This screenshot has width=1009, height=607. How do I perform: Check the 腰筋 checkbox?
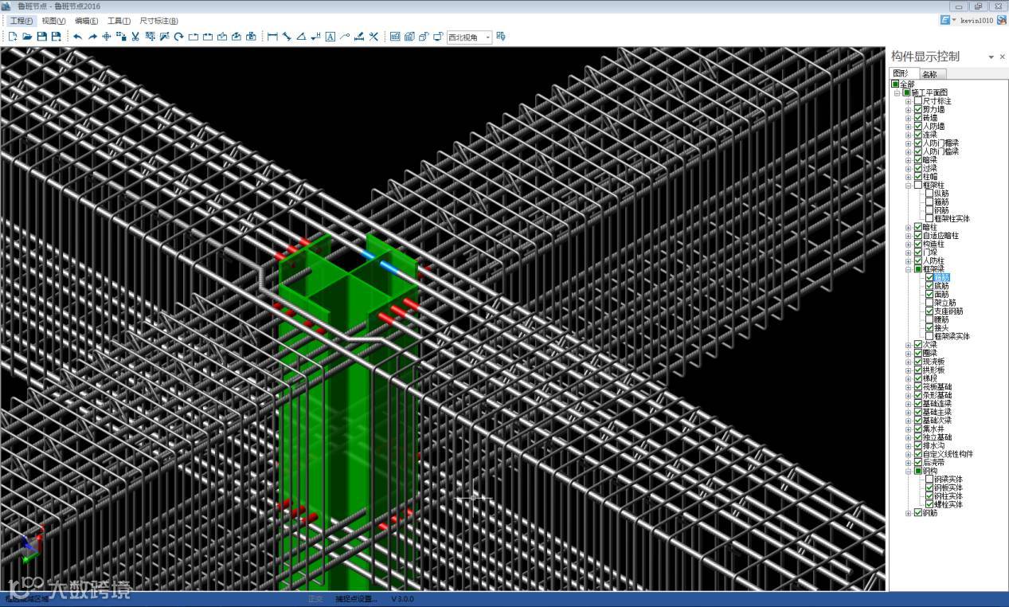tap(929, 319)
